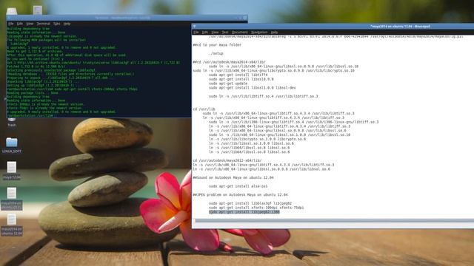474x266 pixels.
Task: Open Mousepad's Document menu
Action: (x=240, y=32)
